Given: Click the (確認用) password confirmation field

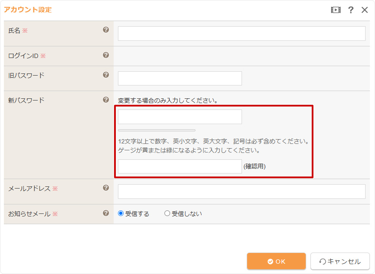Looking at the screenshot, I should 180,166.
